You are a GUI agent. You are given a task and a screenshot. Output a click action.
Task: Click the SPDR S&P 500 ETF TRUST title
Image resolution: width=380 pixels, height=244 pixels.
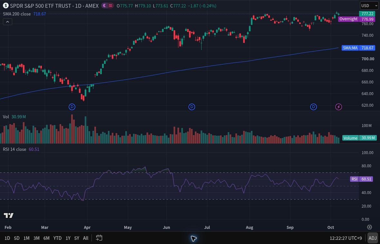coord(41,5)
